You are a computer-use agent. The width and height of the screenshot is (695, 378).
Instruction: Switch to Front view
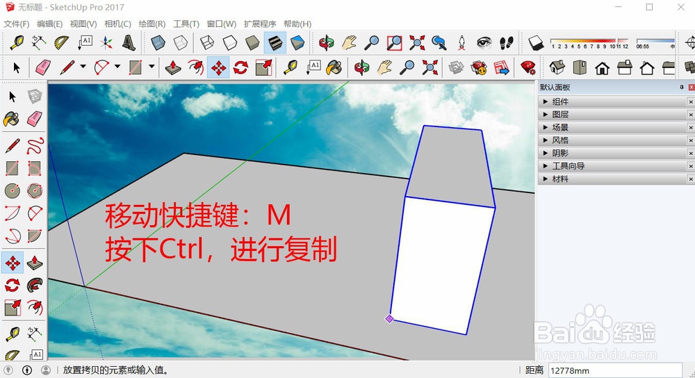602,68
